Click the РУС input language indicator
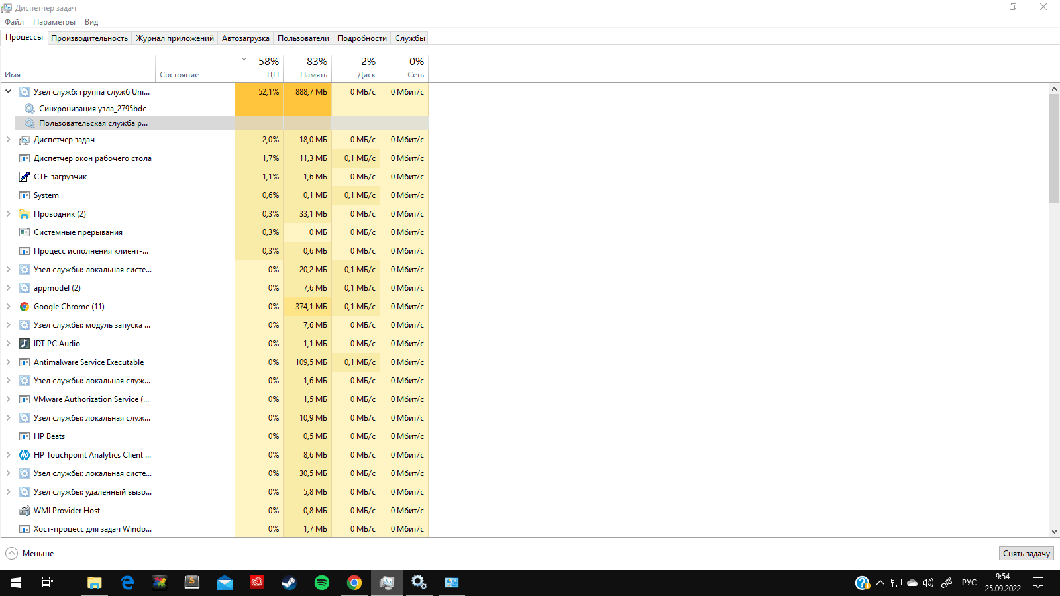Viewport: 1060px width, 596px height. [x=969, y=583]
